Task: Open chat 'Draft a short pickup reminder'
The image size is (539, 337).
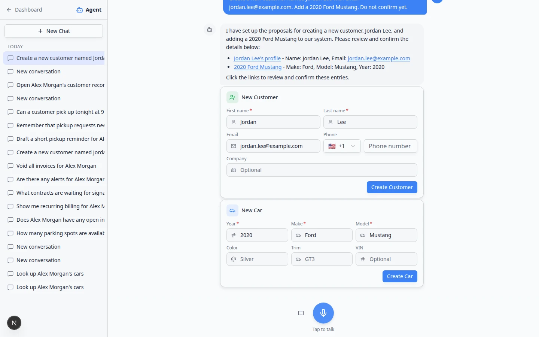Action: click(x=54, y=139)
